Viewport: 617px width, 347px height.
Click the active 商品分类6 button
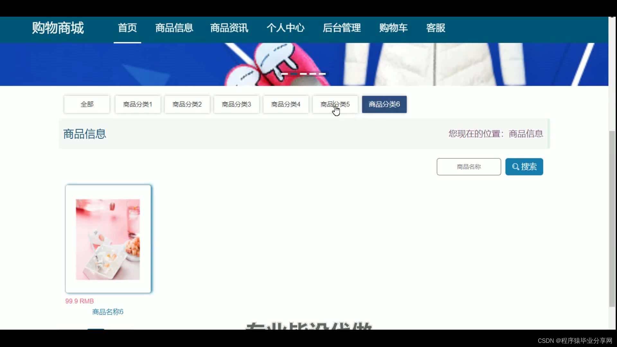point(384,104)
